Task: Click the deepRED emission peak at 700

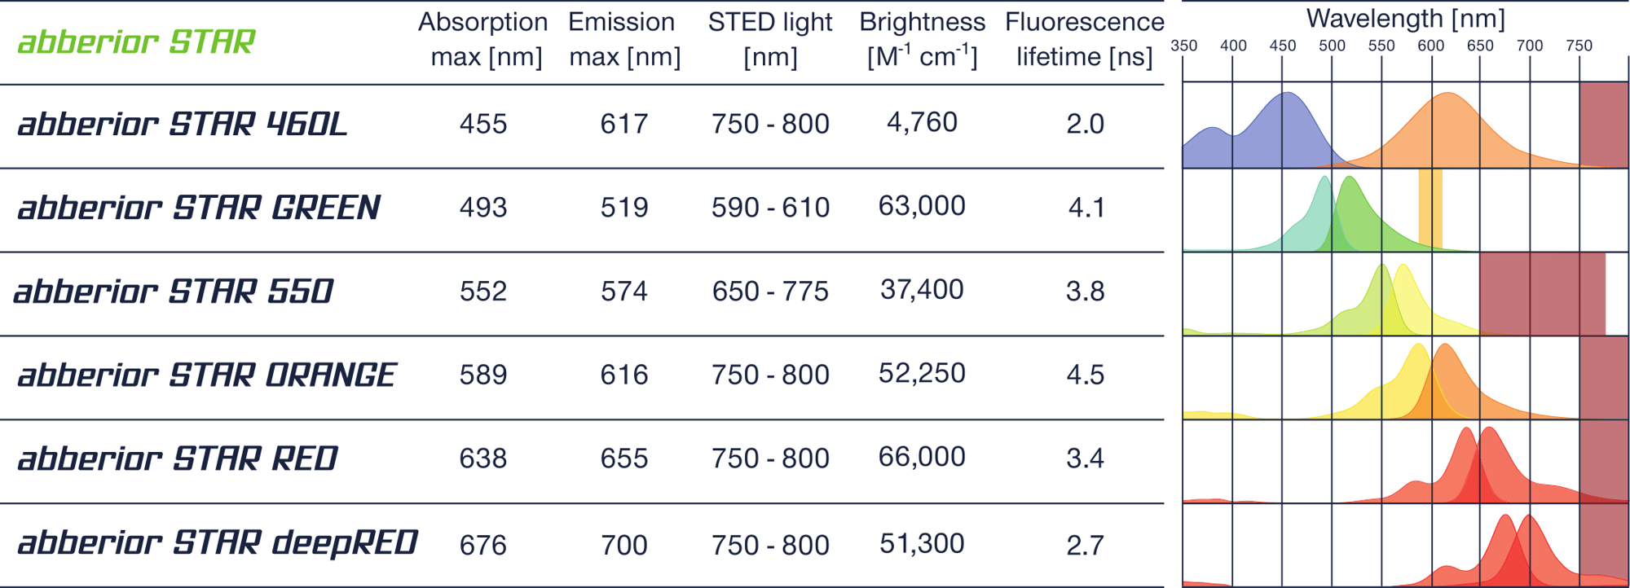Action: [1530, 550]
